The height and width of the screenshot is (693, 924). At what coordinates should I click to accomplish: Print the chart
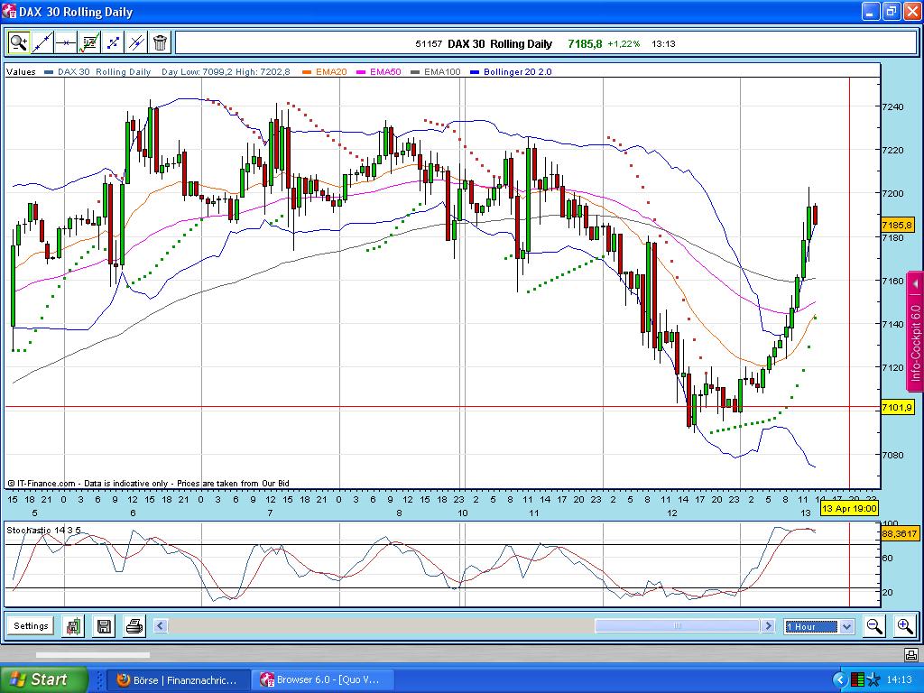134,626
